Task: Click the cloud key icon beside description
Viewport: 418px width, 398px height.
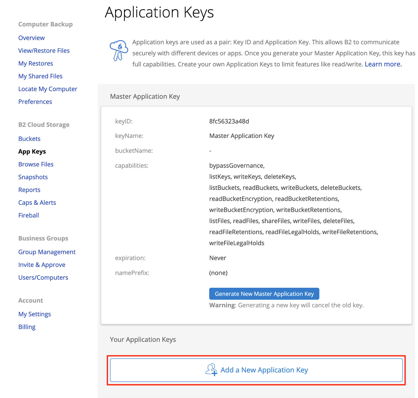Action: (119, 50)
